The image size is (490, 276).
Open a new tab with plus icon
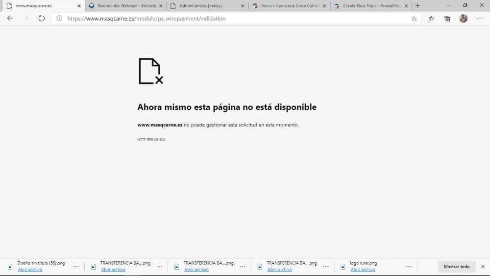click(x=417, y=5)
